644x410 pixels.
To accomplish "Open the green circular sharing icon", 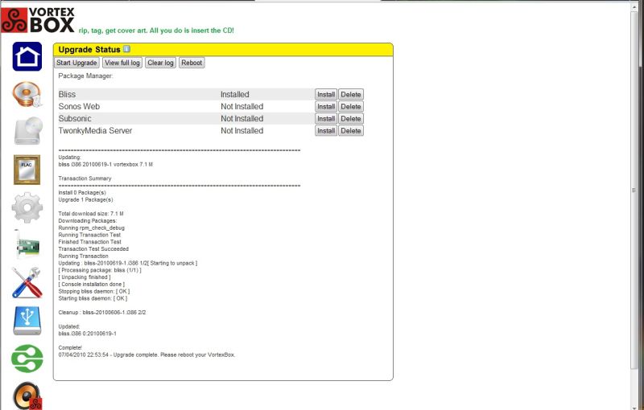I will coord(27,359).
